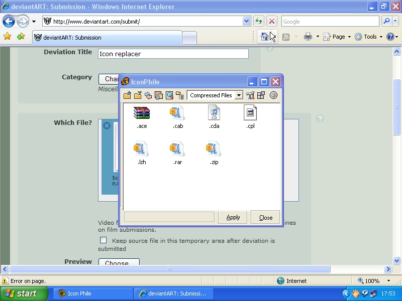Viewport: 402px width, 301px height.
Task: Select the Icon Phile taskbar item
Action: click(93, 293)
